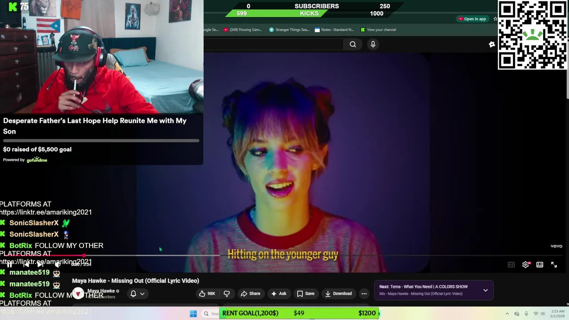Click the Maya Hawke channel avatar

point(78,293)
